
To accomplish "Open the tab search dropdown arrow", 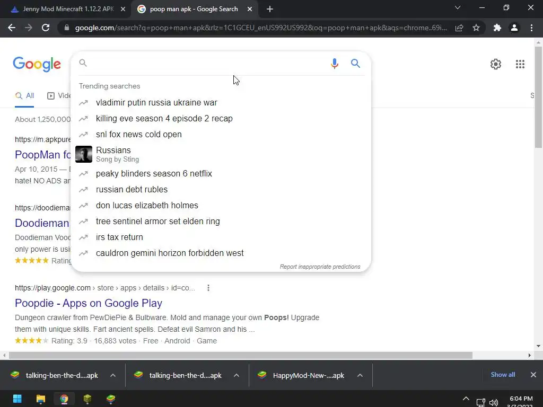I will click(458, 7).
